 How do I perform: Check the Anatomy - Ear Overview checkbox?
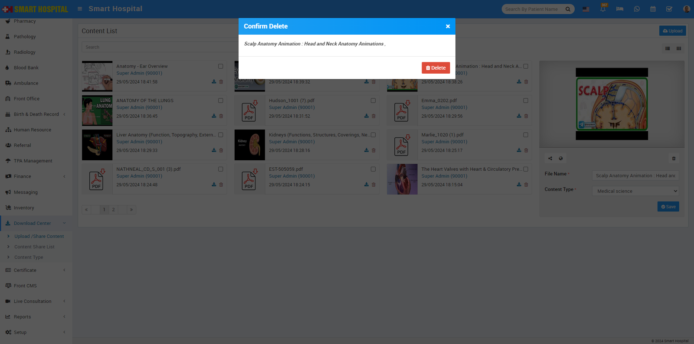221,66
